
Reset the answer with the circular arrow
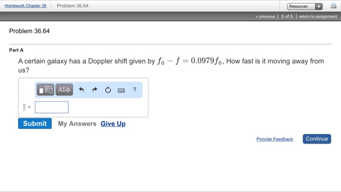tap(108, 90)
